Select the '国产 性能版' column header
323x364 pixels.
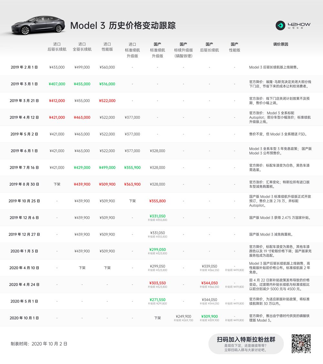(x=234, y=47)
